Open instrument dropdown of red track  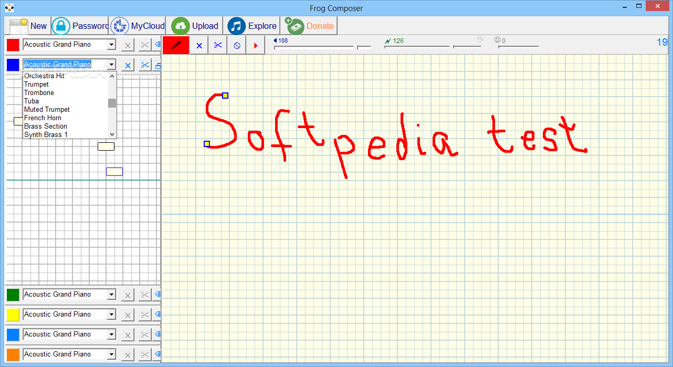(x=111, y=45)
